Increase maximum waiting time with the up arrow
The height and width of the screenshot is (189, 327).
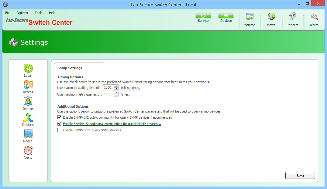116,86
